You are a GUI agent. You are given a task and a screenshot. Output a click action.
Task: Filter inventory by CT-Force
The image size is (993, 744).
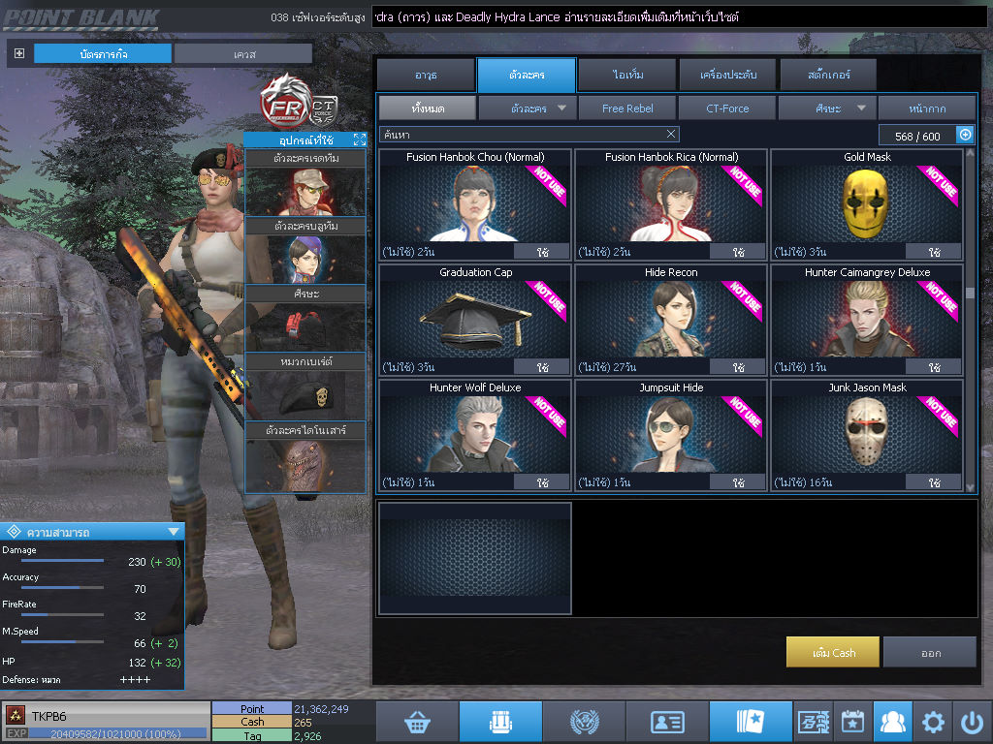pyautogui.click(x=727, y=108)
